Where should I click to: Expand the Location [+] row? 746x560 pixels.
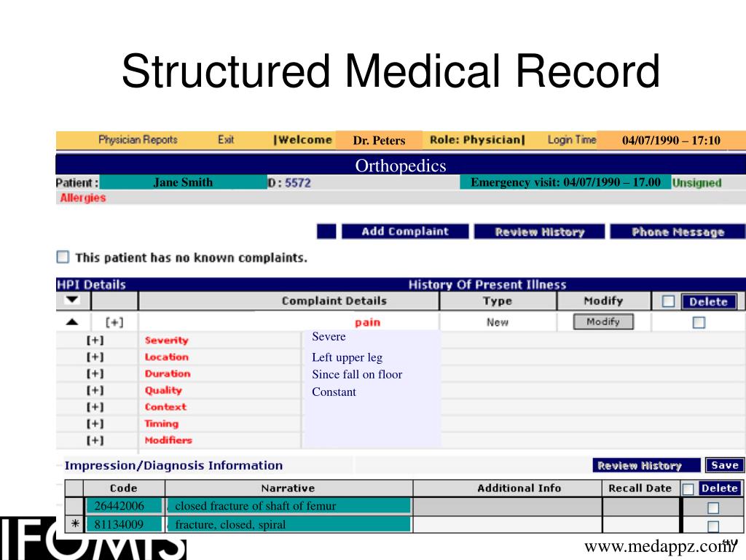[95, 357]
